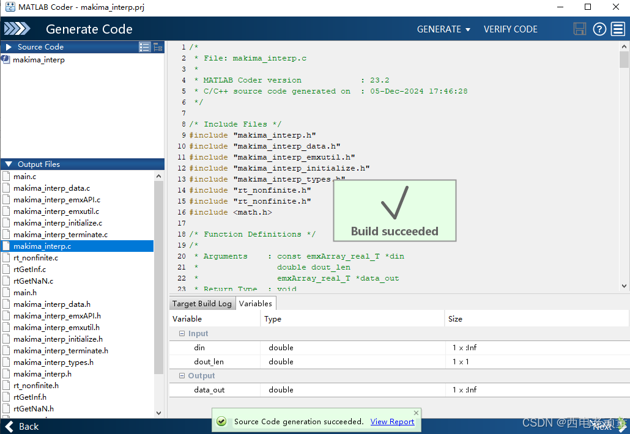Click the Back arrow icon
The width and height of the screenshot is (630, 434).
9,427
